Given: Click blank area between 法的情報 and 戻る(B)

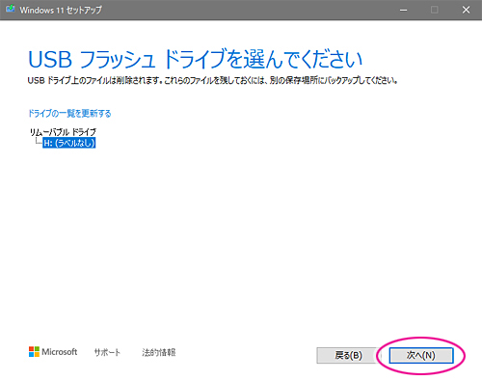Looking at the screenshot, I should click(x=246, y=354).
